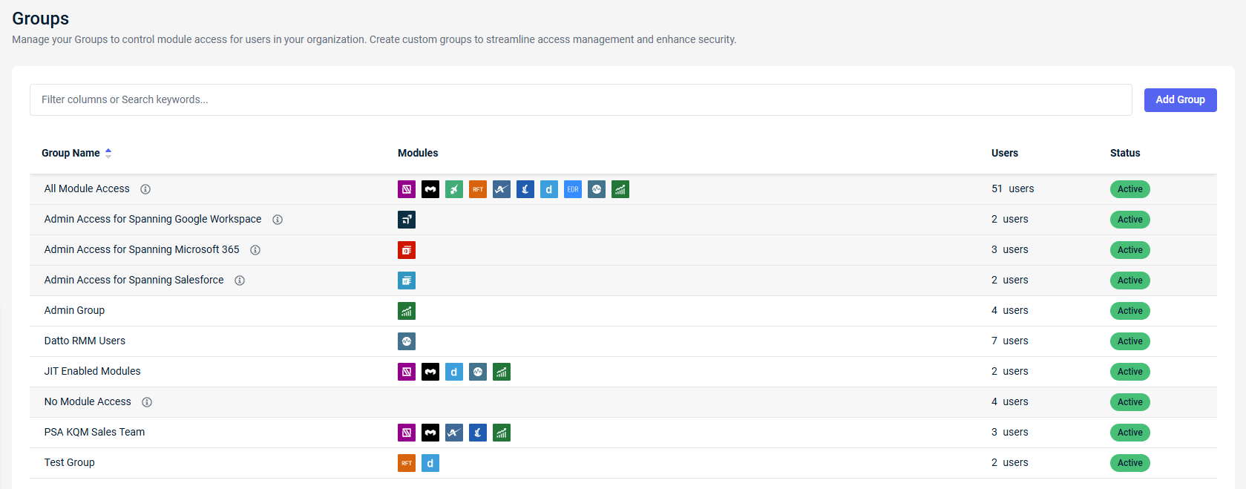Image resolution: width=1246 pixels, height=489 pixels.
Task: Click purple striped icon in PSA KQM Sales Team row
Action: 407,433
